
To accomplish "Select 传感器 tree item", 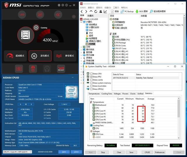I will click(x=91, y=44).
